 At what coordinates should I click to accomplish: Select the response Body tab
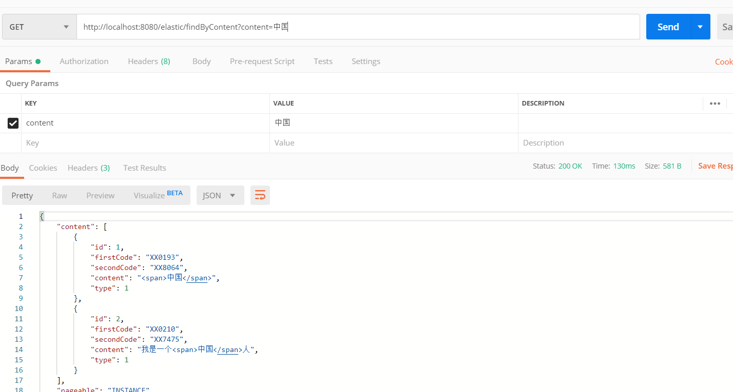point(10,168)
